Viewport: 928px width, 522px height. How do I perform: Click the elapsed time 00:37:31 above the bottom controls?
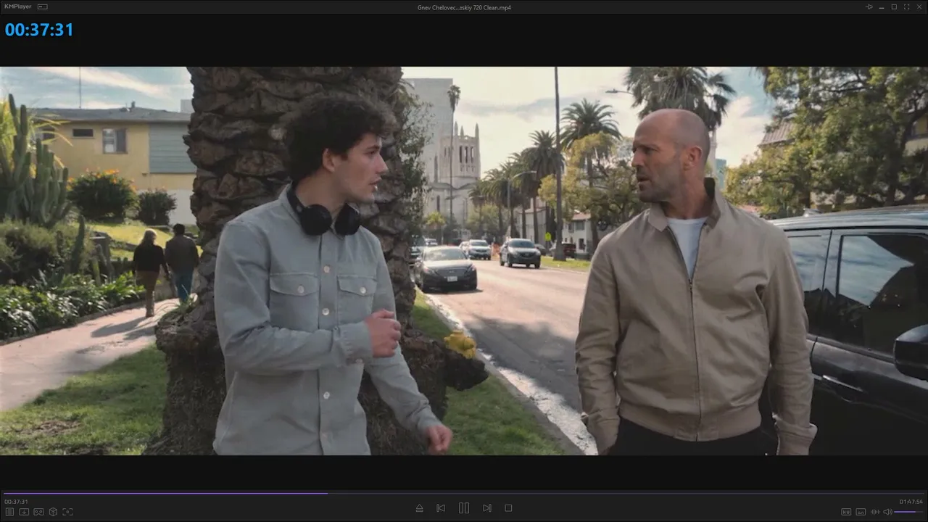[16, 502]
